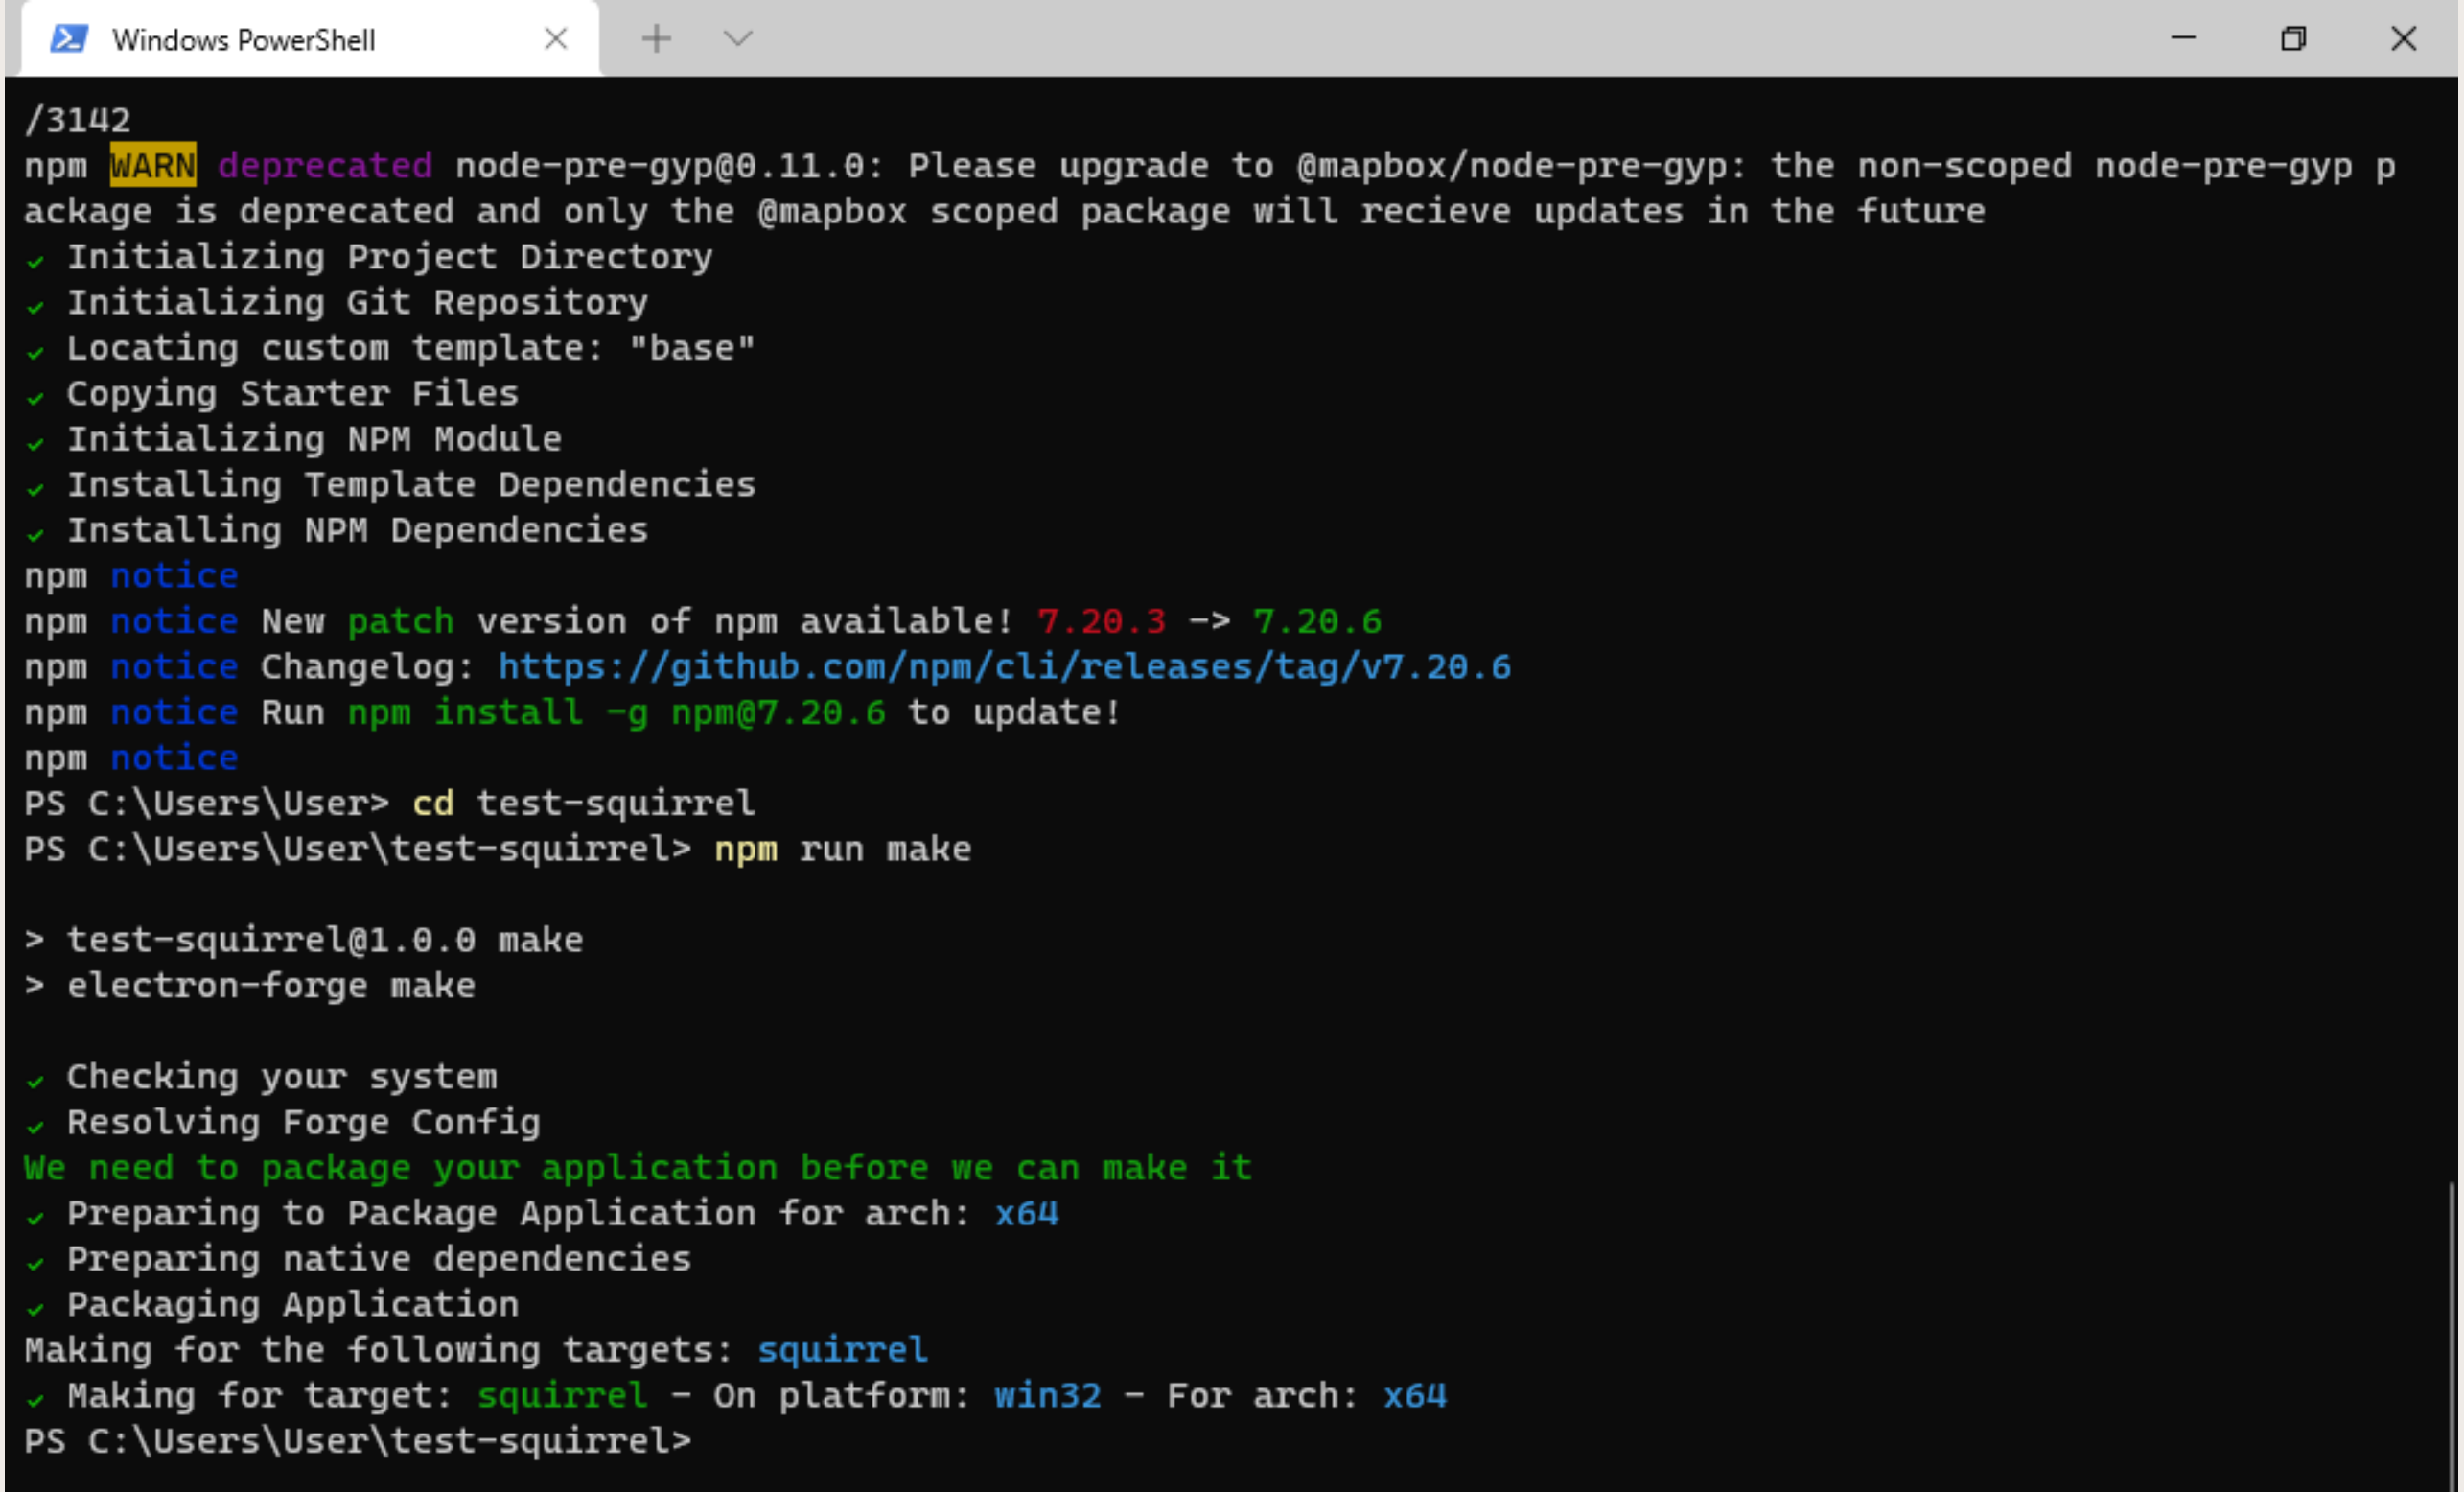Select the checkmark beside Preparing native dependencies
The width and height of the screenshot is (2464, 1492).
click(x=36, y=1261)
